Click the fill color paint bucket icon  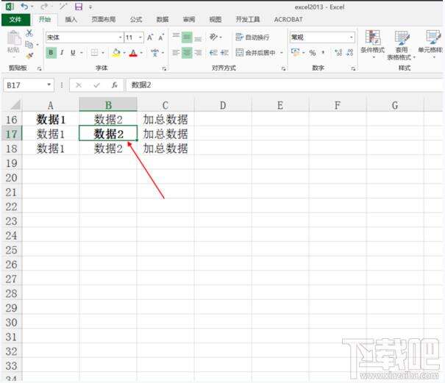(x=116, y=53)
